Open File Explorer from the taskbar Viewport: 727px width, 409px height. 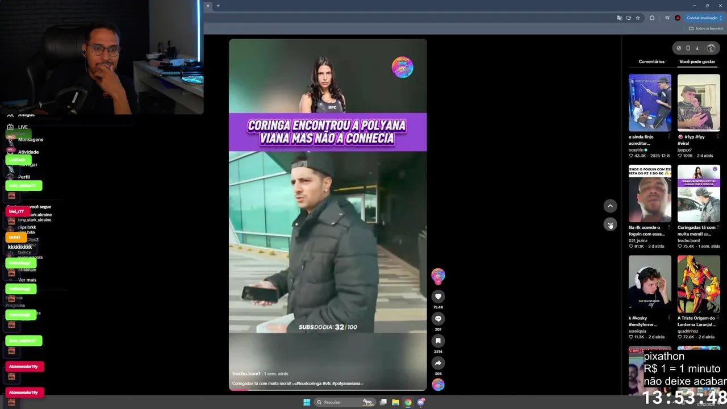[395, 402]
